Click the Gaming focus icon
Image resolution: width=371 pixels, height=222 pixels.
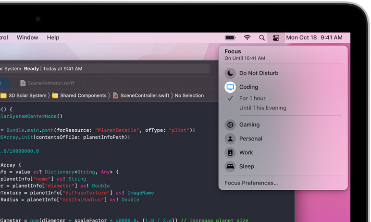[x=230, y=125]
